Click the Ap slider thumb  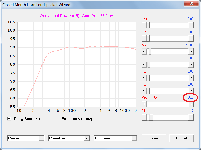tap(150, 52)
